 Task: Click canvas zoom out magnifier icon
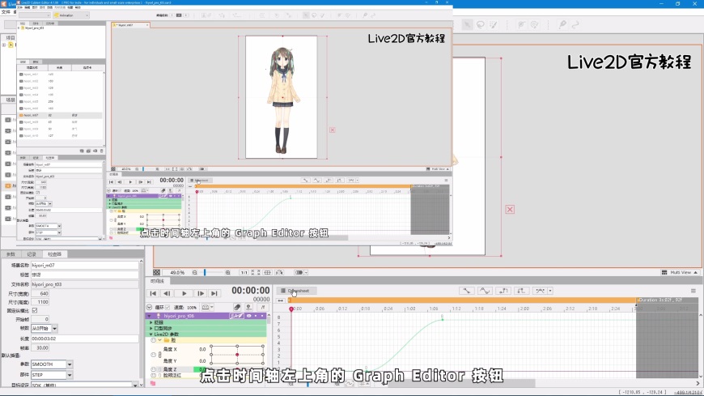click(195, 272)
